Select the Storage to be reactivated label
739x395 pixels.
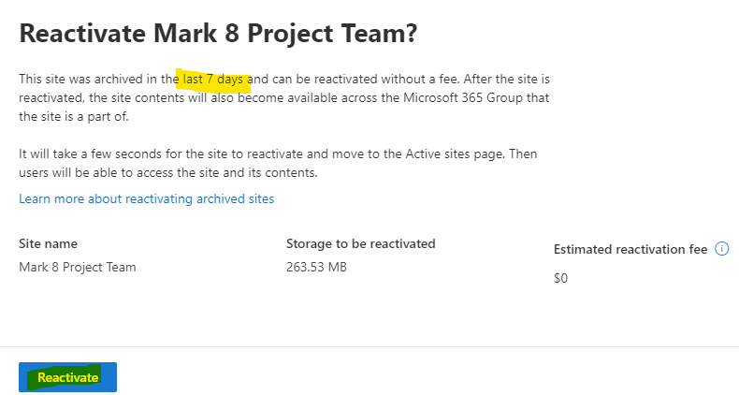tap(360, 243)
